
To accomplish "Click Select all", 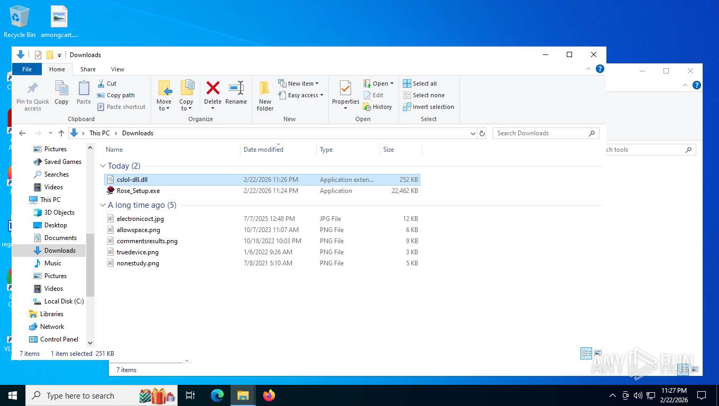I will (x=420, y=84).
